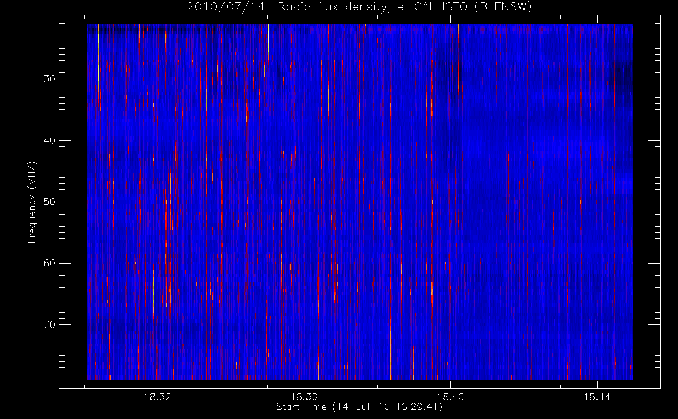Click the 60 frequency tick label
Image resolution: width=678 pixels, height=419 pixels.
pyautogui.click(x=49, y=263)
